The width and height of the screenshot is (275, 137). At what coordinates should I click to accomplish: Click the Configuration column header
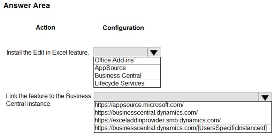pyautogui.click(x=123, y=28)
